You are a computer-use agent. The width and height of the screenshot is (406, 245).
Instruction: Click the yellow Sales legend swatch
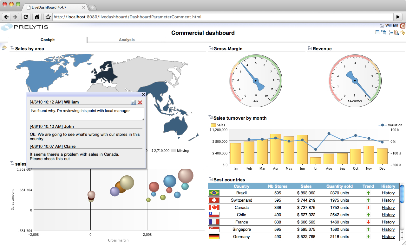(213, 125)
